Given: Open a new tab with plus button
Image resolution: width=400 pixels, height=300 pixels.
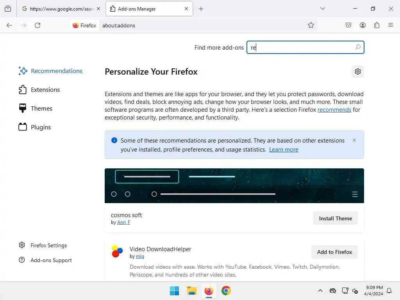Looking at the screenshot, I should 201,9.
